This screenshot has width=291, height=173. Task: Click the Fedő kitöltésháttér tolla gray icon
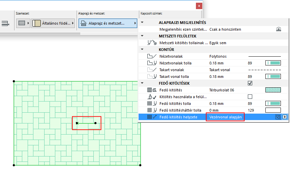[x=152, y=110]
